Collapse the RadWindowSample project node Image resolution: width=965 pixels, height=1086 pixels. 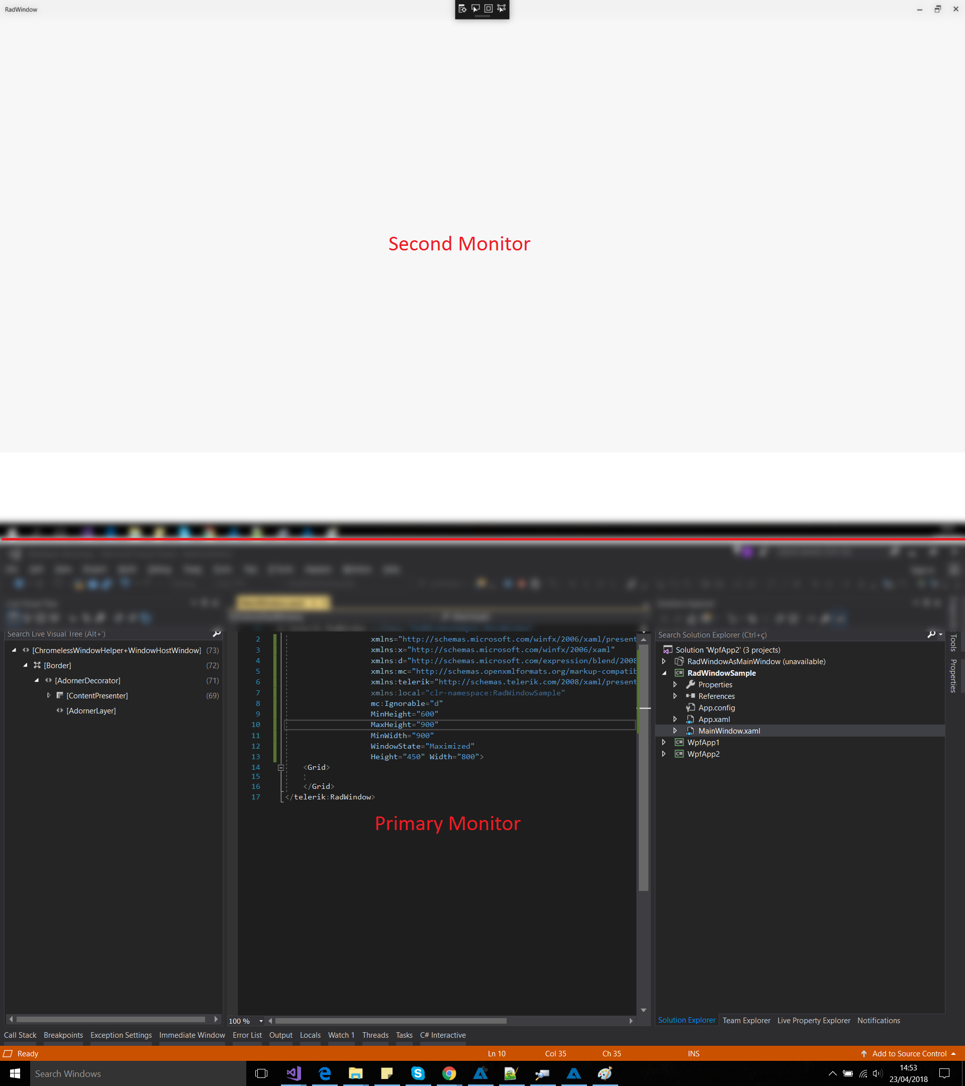(x=664, y=673)
